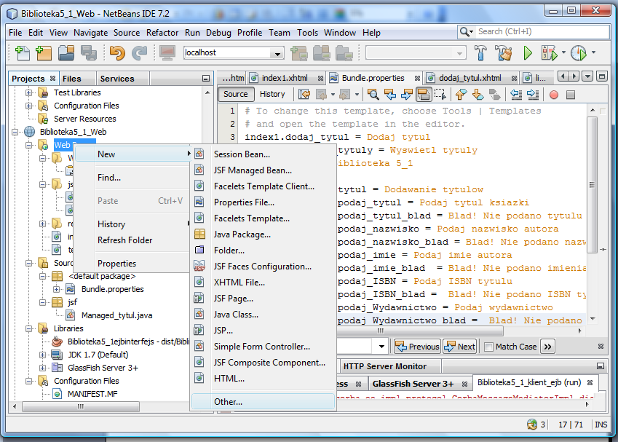Viewport: 618px width, 442px height.
Task: Check the Match Case checkbox
Action: coord(488,347)
